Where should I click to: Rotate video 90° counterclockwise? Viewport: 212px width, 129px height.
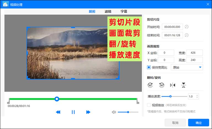tap(162, 85)
